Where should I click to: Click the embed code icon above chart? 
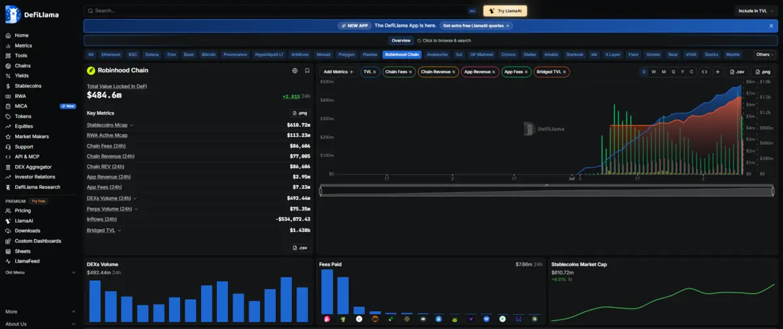click(705, 72)
